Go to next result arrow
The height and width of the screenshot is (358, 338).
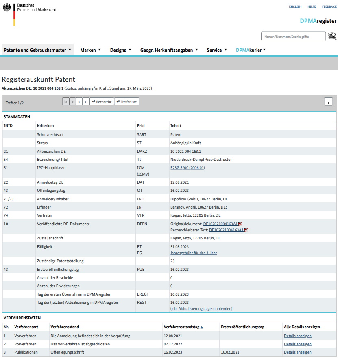pyautogui.click(x=79, y=102)
